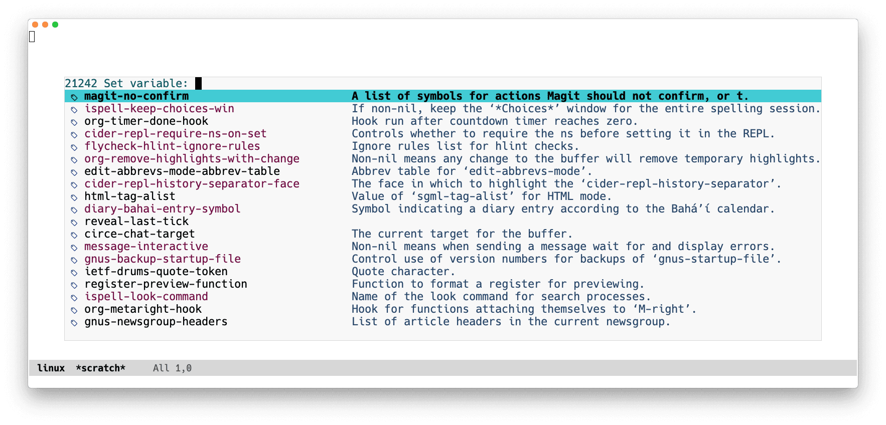Select the gnus-backup-startup-file entry

pos(162,259)
